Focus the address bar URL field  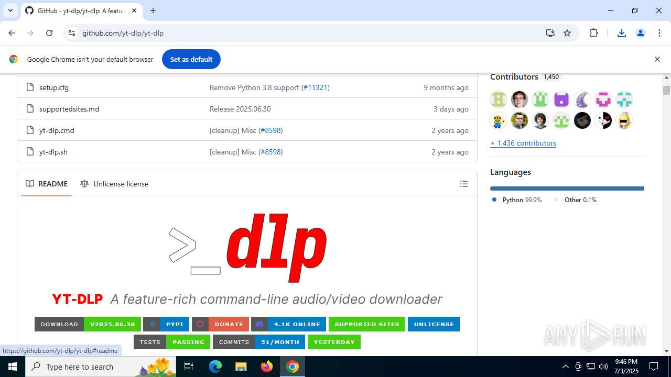(309, 33)
